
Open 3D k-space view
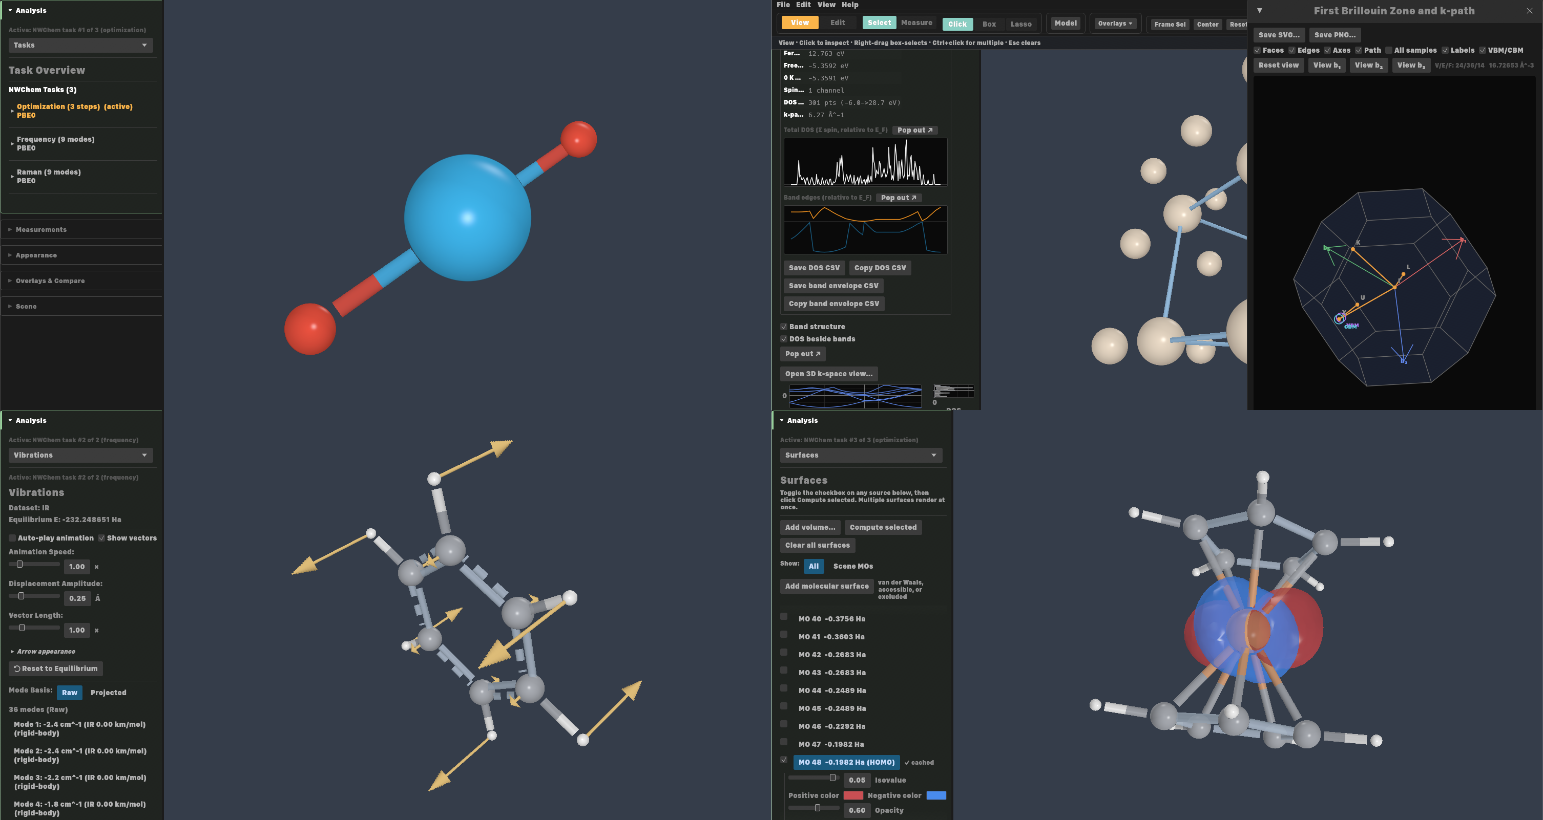click(x=828, y=374)
